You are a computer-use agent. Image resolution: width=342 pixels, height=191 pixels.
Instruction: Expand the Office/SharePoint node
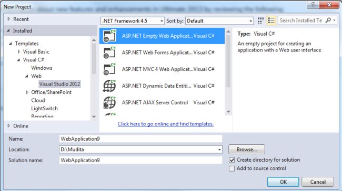(27, 92)
